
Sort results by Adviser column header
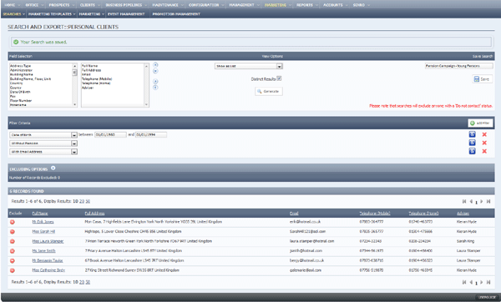(x=463, y=214)
